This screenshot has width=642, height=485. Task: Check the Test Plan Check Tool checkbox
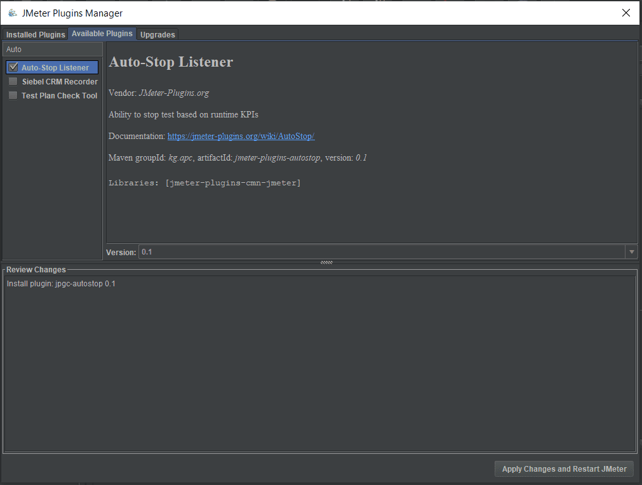coord(13,95)
